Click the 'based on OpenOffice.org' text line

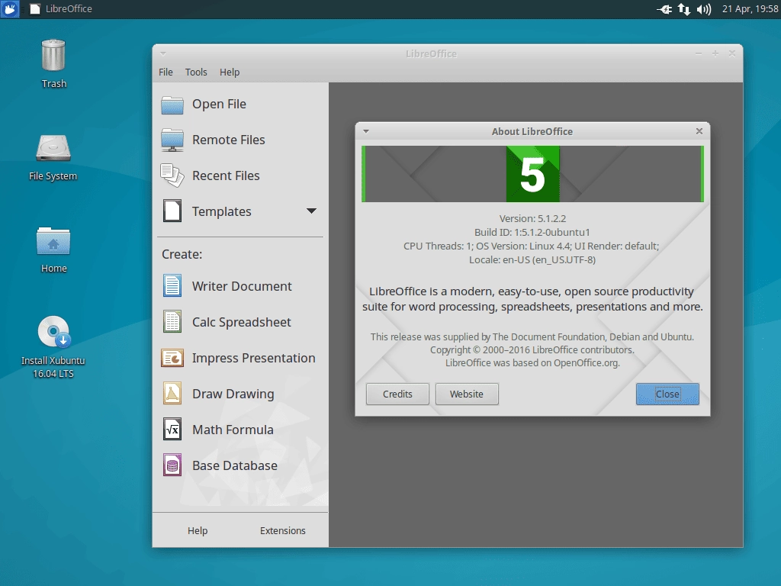[x=532, y=362]
